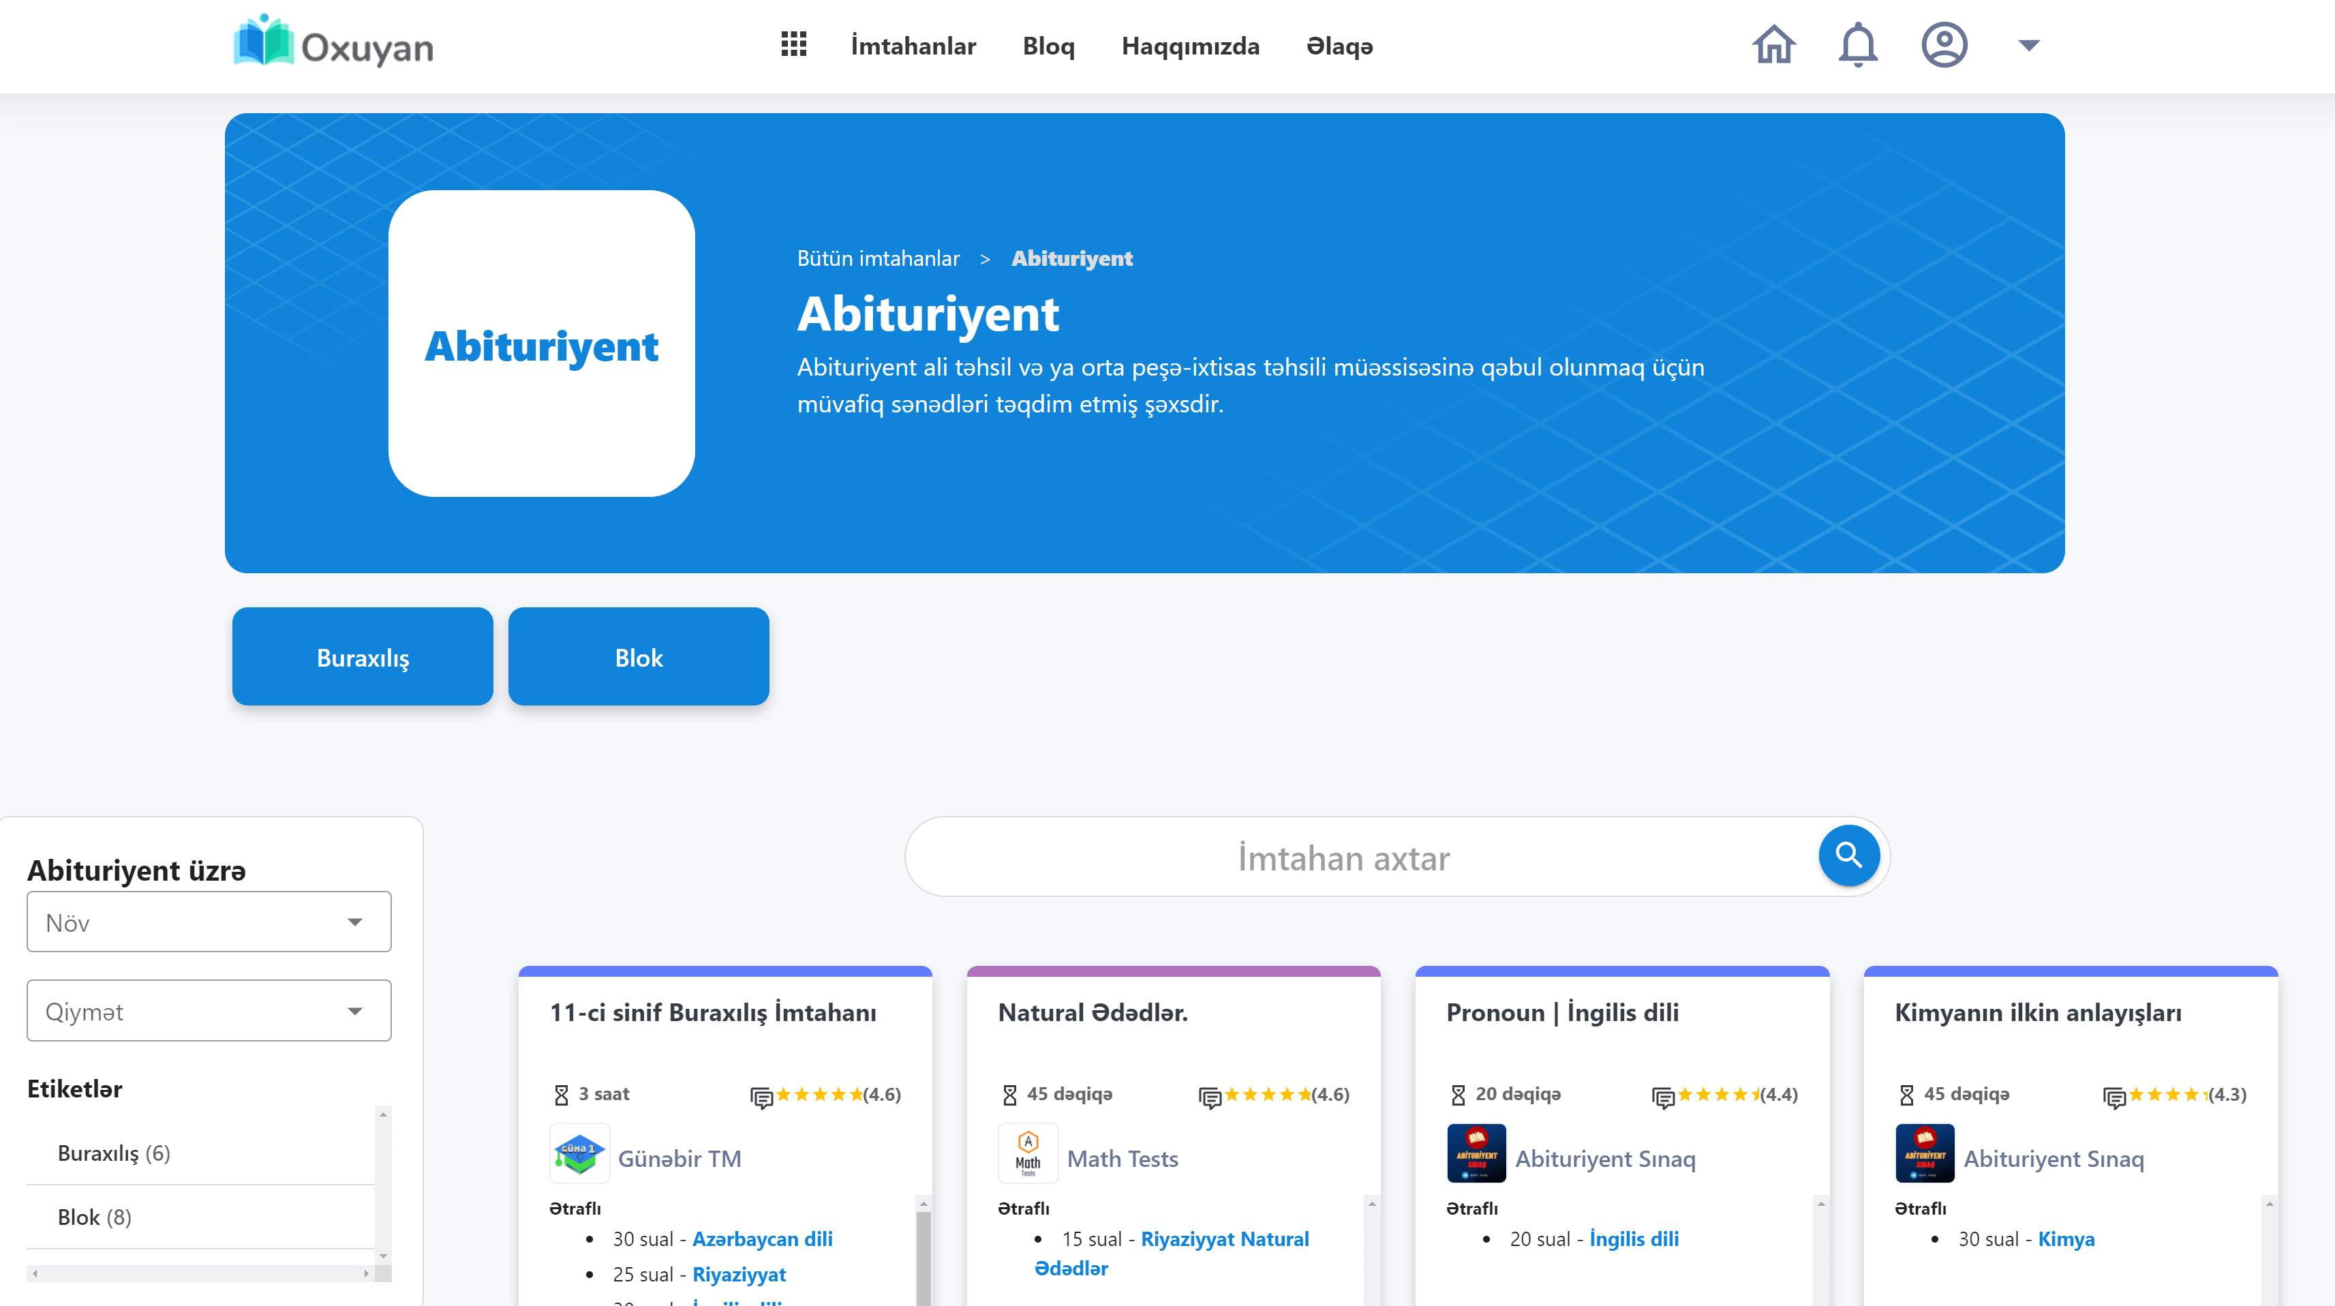Open the apps grid menu icon

coord(793,44)
